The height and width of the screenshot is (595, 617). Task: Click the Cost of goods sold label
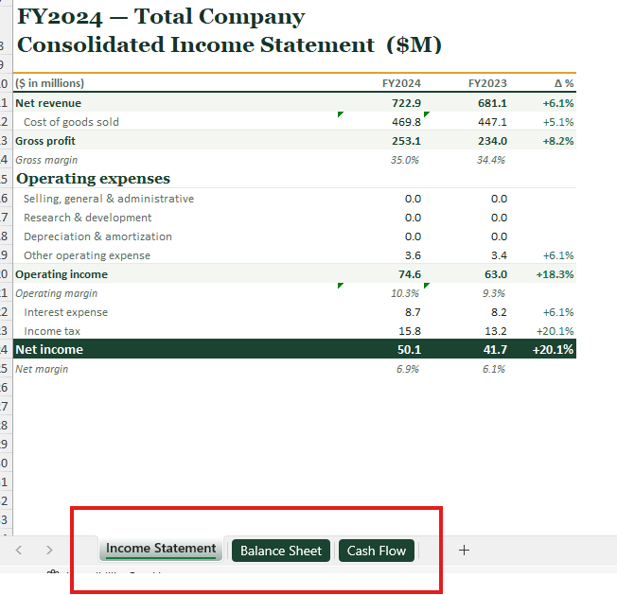click(71, 122)
